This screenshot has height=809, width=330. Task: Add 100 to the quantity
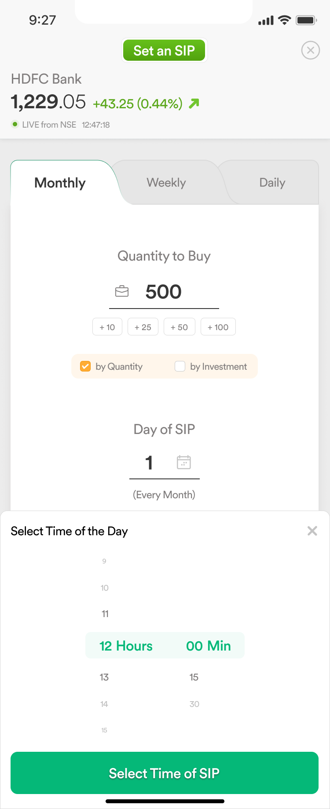(x=218, y=327)
